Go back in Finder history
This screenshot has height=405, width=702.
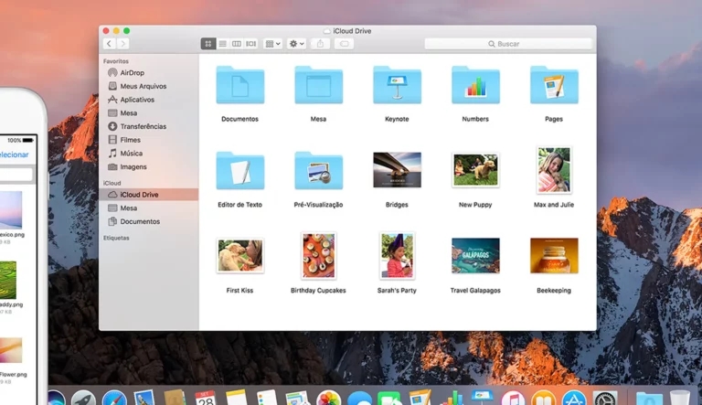110,44
